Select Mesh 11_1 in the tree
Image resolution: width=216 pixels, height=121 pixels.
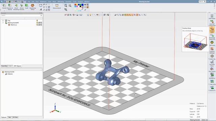13,25
